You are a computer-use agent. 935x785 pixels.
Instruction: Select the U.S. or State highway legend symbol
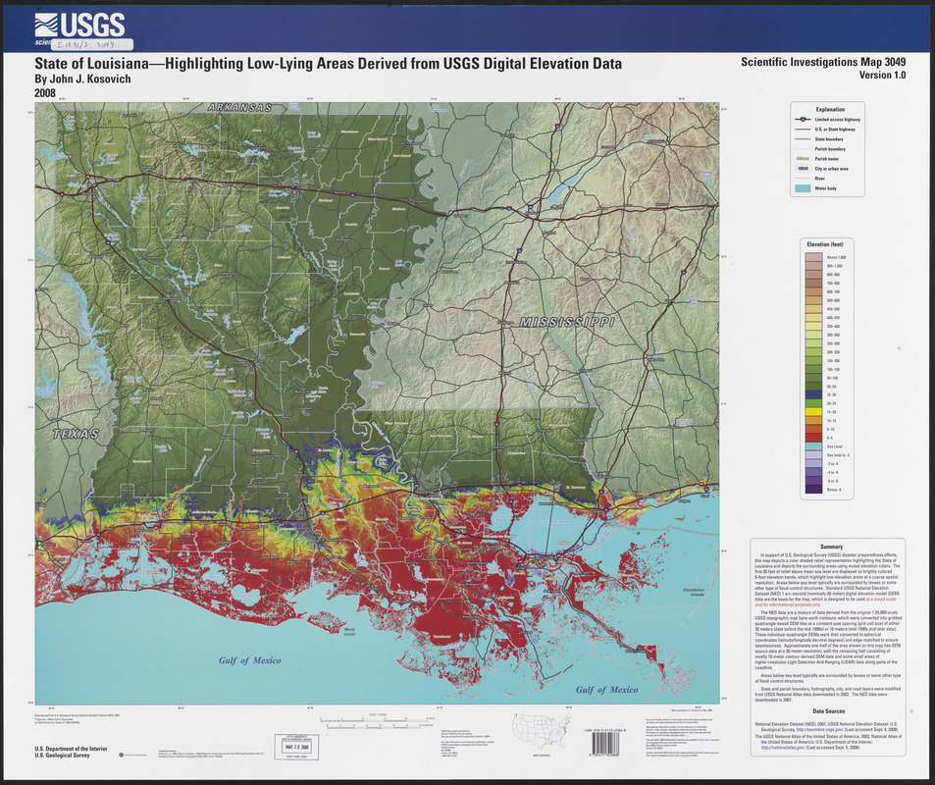click(803, 130)
